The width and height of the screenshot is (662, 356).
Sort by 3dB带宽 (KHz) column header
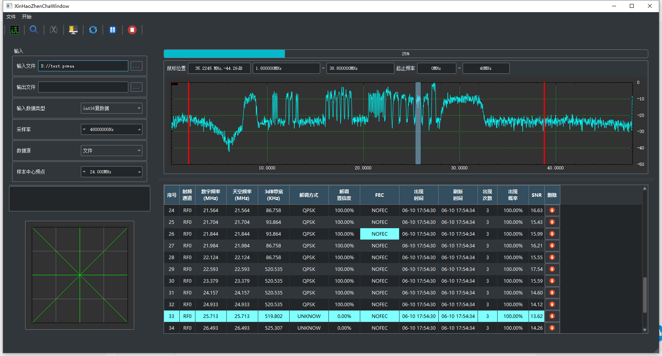pyautogui.click(x=274, y=195)
